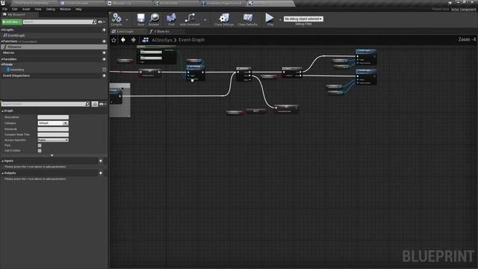Bookmark graph with star icon
This screenshot has height=269, width=478.
(114, 40)
